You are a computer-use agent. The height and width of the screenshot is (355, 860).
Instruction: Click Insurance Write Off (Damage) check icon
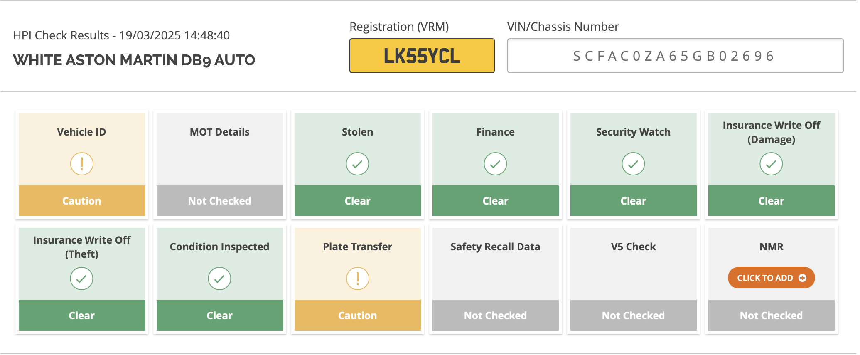pyautogui.click(x=771, y=164)
